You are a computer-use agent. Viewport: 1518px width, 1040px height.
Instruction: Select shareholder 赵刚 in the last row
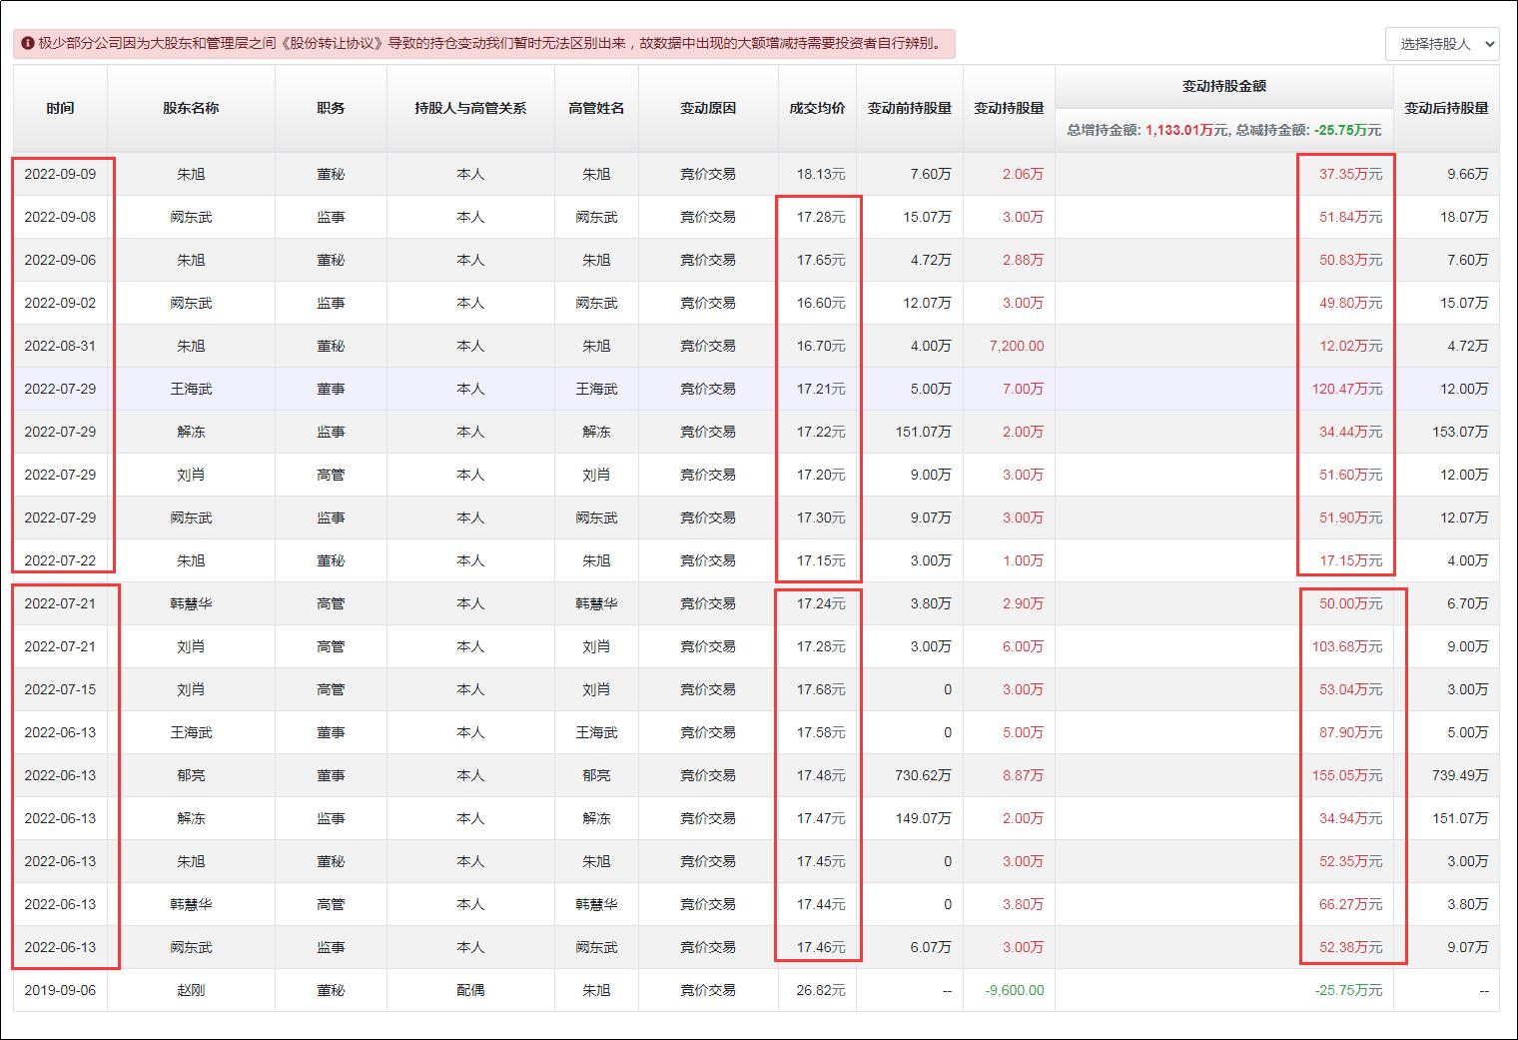(x=192, y=990)
